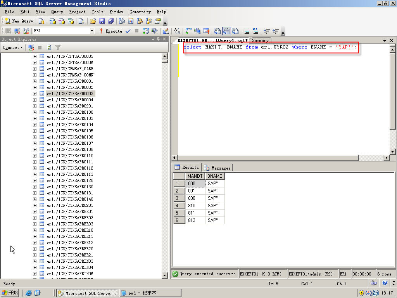Toggle the Results to Grid button
The height and width of the screenshot is (298, 397).
(226, 31)
